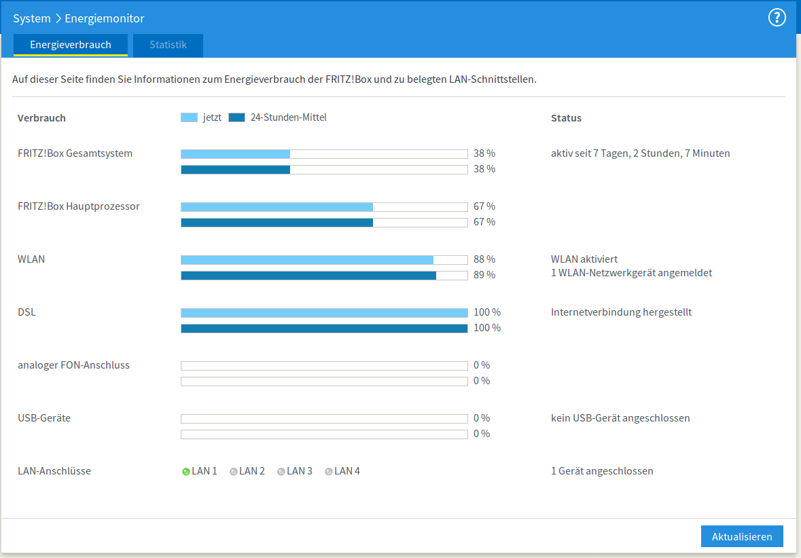The width and height of the screenshot is (801, 558).
Task: Click the USB-Geräte current empty bar
Action: [324, 419]
